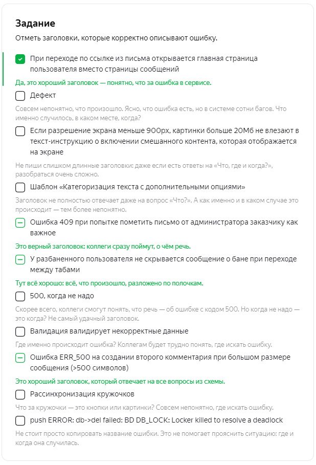Mark the «500, когда не надо» checkbox
The image size is (316, 465).
point(20,296)
